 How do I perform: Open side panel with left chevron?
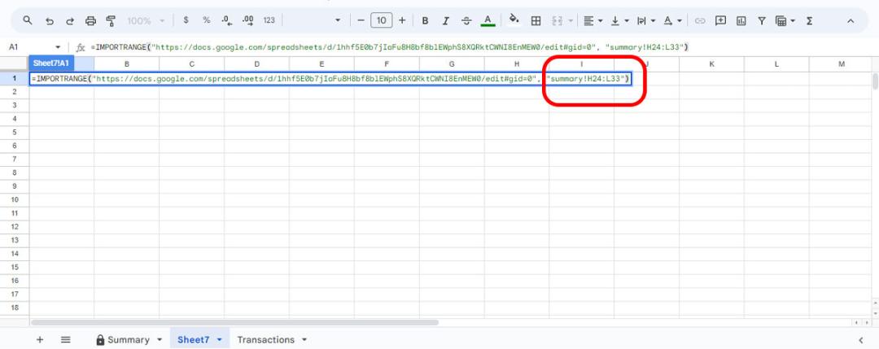[x=861, y=340]
